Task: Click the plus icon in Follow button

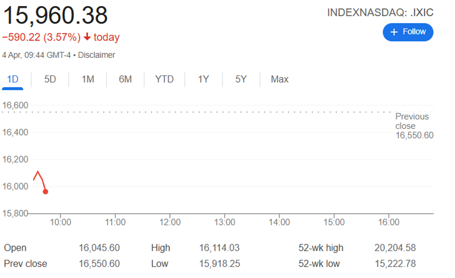Action: (x=394, y=32)
